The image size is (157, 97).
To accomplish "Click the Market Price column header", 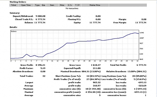I will point(95,5).
